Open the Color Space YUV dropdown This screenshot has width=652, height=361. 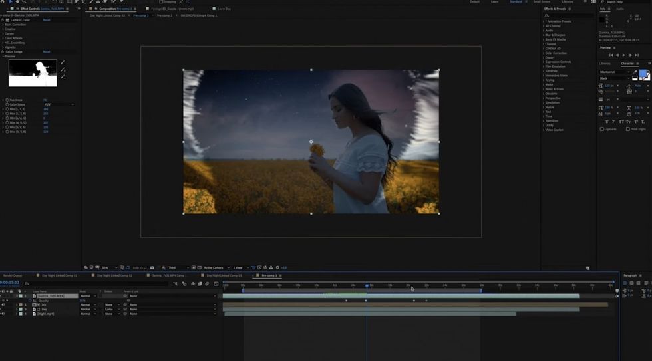(59, 104)
